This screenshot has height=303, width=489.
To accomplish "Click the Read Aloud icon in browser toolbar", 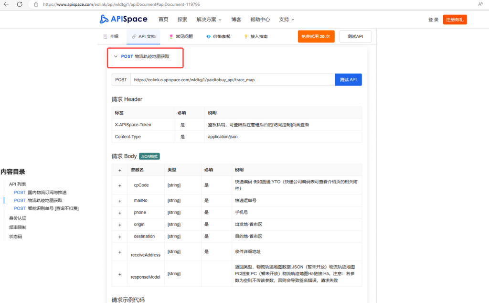I will tap(480, 4).
